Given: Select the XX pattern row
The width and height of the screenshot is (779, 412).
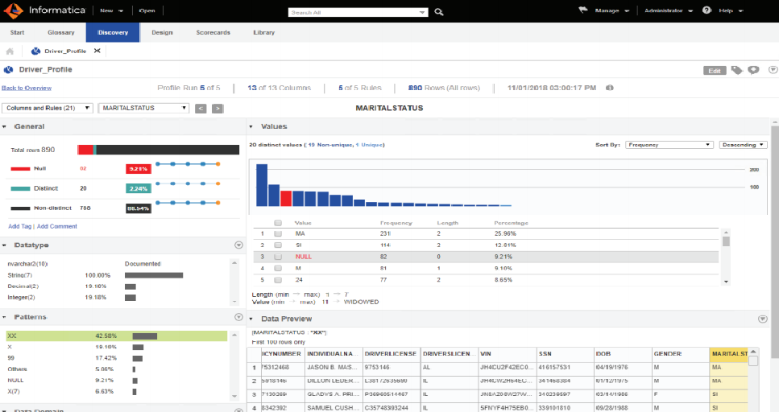Looking at the screenshot, I should pos(116,336).
